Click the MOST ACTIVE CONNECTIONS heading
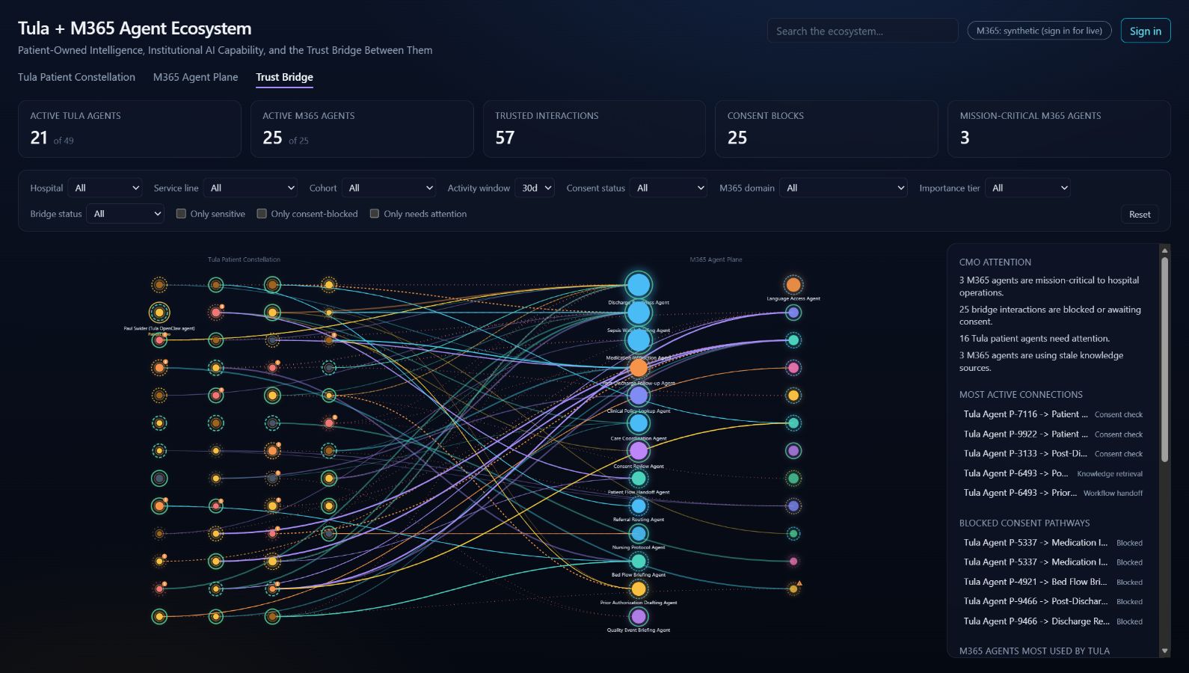Image resolution: width=1189 pixels, height=673 pixels. tap(1021, 395)
